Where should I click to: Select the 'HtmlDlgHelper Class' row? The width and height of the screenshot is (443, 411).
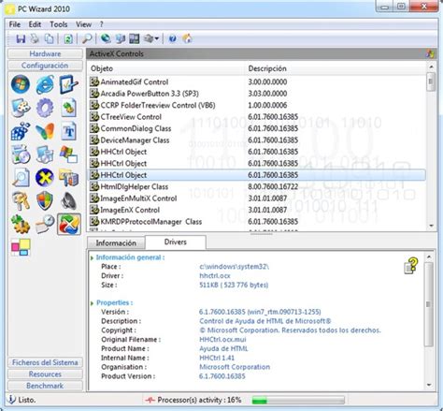[257, 187]
